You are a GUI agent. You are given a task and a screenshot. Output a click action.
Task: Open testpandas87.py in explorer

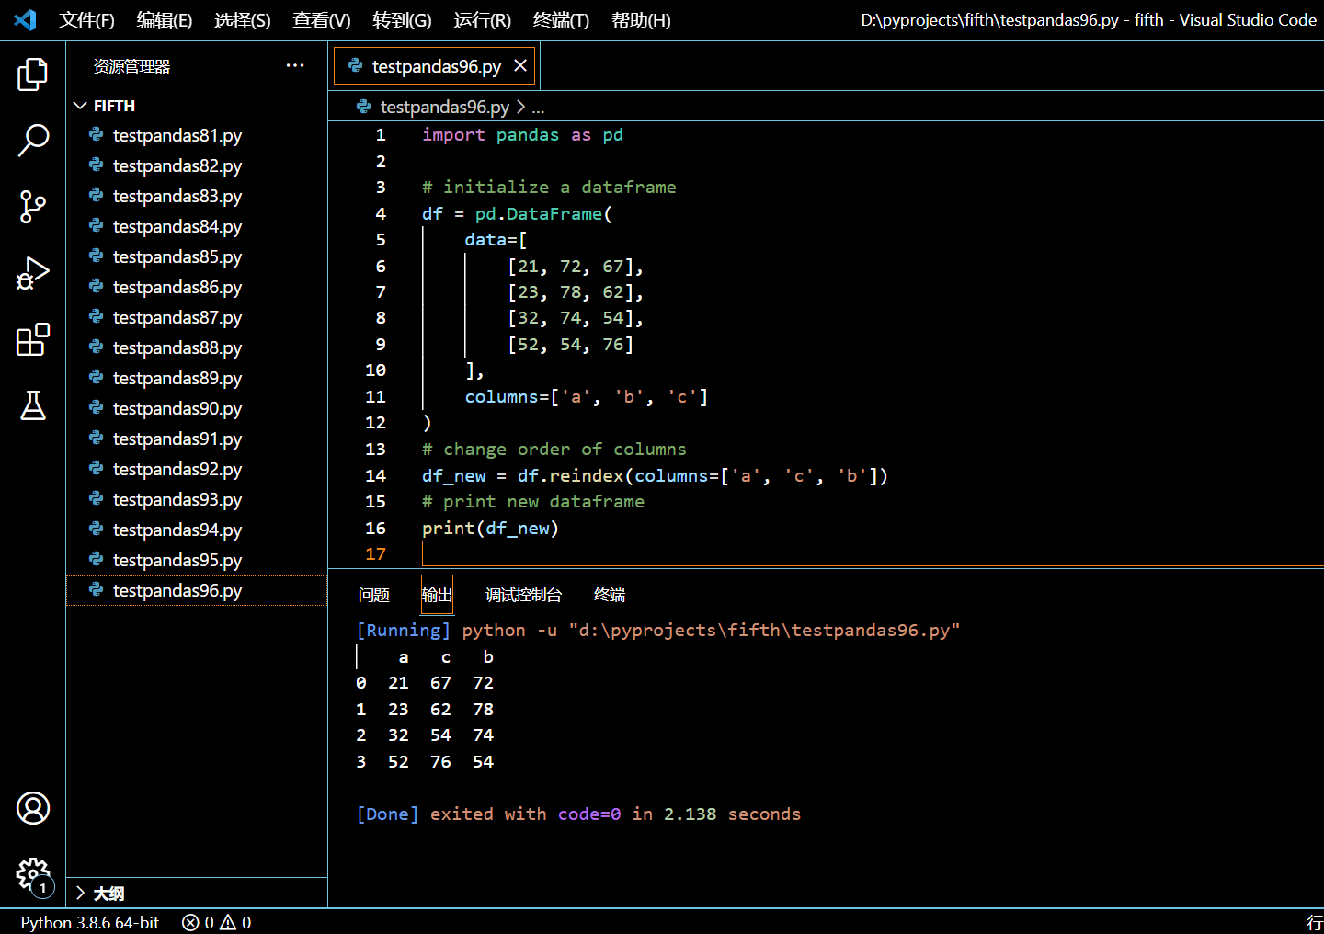(197, 317)
